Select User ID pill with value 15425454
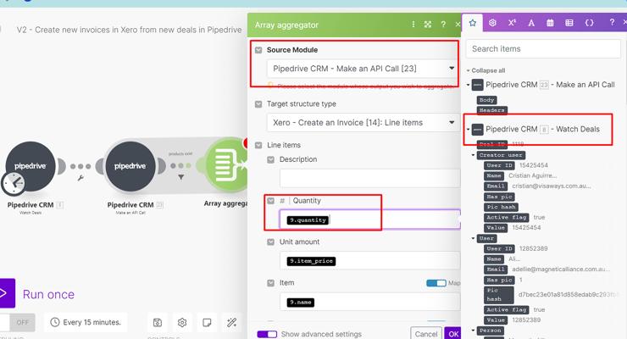 click(499, 165)
